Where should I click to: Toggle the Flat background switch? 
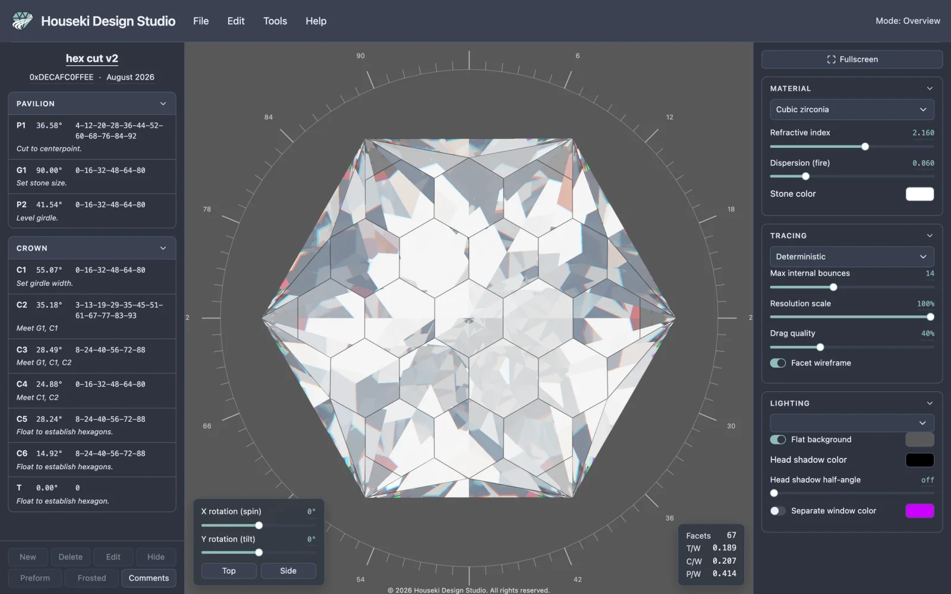coord(778,440)
